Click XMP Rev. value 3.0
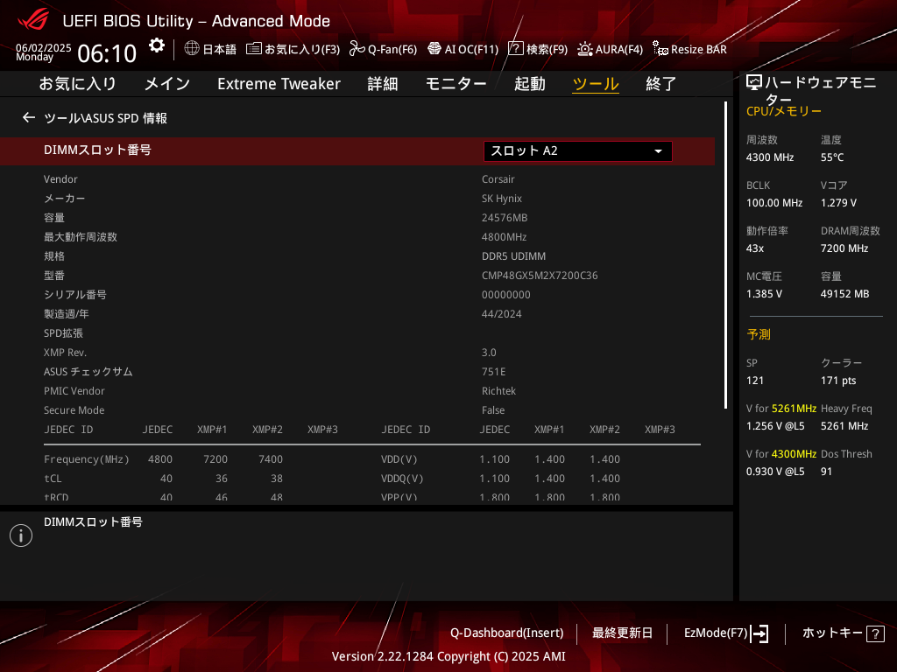Viewport: 897px width, 672px height. coord(489,353)
